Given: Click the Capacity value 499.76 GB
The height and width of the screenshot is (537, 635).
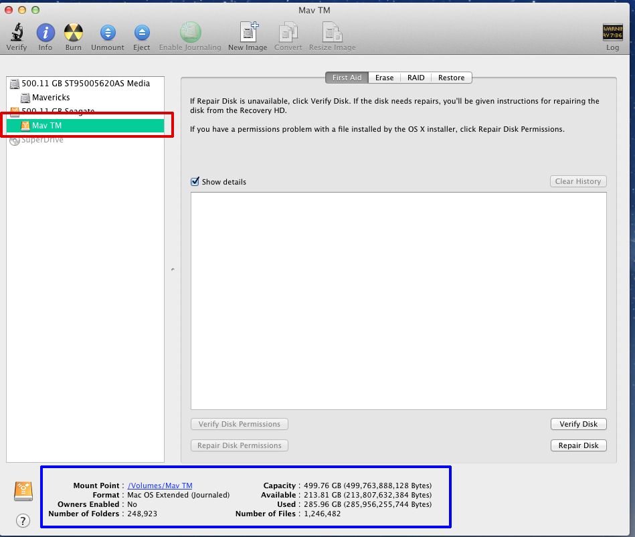Looking at the screenshot, I should 368,486.
